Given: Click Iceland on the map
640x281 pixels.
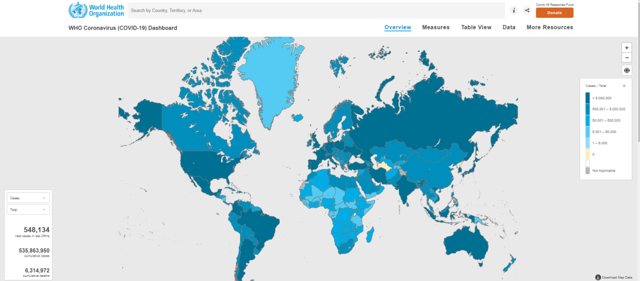Looking at the screenshot, I should click(x=298, y=118).
